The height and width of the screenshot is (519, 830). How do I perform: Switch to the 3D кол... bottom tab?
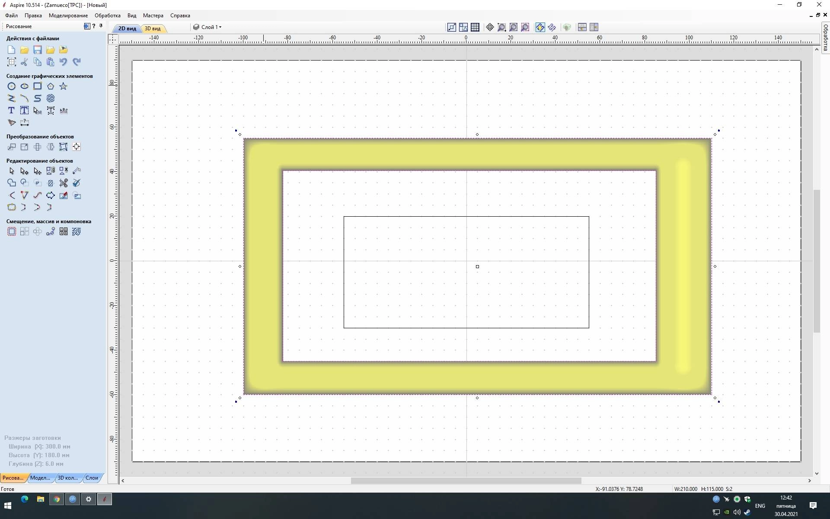click(68, 477)
